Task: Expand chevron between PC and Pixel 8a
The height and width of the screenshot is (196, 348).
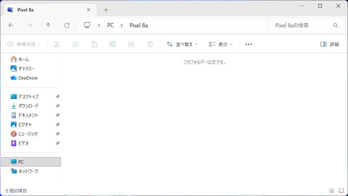Action: [x=122, y=25]
